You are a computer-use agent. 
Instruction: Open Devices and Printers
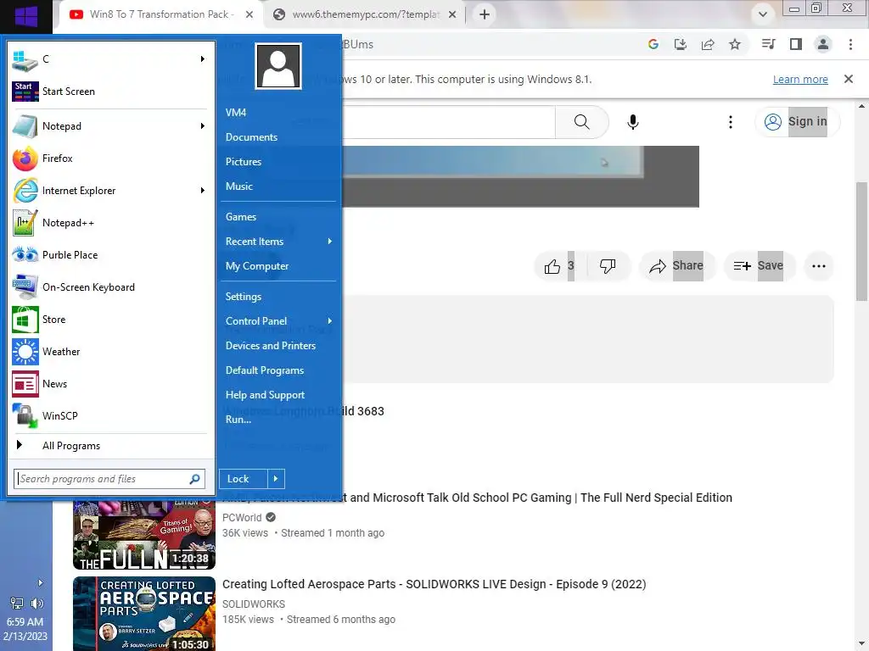pyautogui.click(x=271, y=346)
